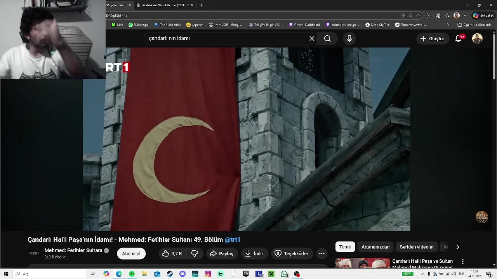Dislike the video with thumbs down
The width and height of the screenshot is (497, 279).
pos(195,253)
